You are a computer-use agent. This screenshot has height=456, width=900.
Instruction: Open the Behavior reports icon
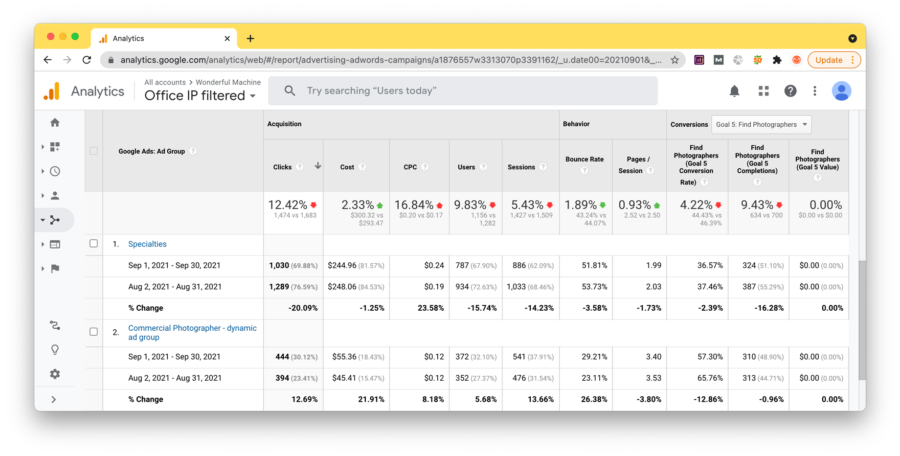tap(55, 244)
